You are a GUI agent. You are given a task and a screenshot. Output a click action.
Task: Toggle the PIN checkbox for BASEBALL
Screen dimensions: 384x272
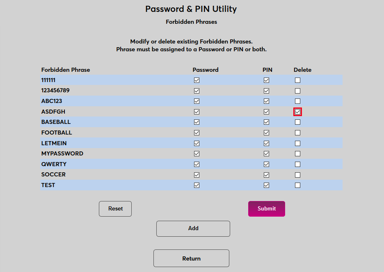click(x=266, y=122)
